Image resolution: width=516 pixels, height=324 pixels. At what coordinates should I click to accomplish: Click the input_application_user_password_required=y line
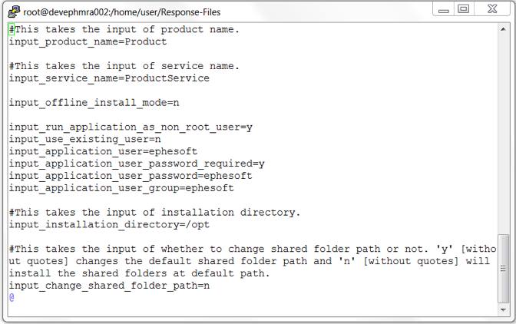click(x=137, y=164)
